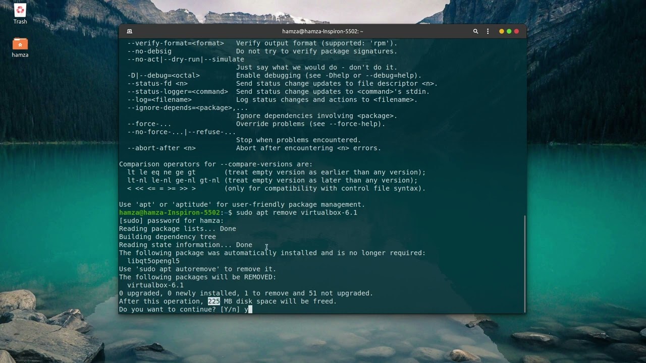Click 'Stop when problems encountered.' text

pyautogui.click(x=299, y=140)
